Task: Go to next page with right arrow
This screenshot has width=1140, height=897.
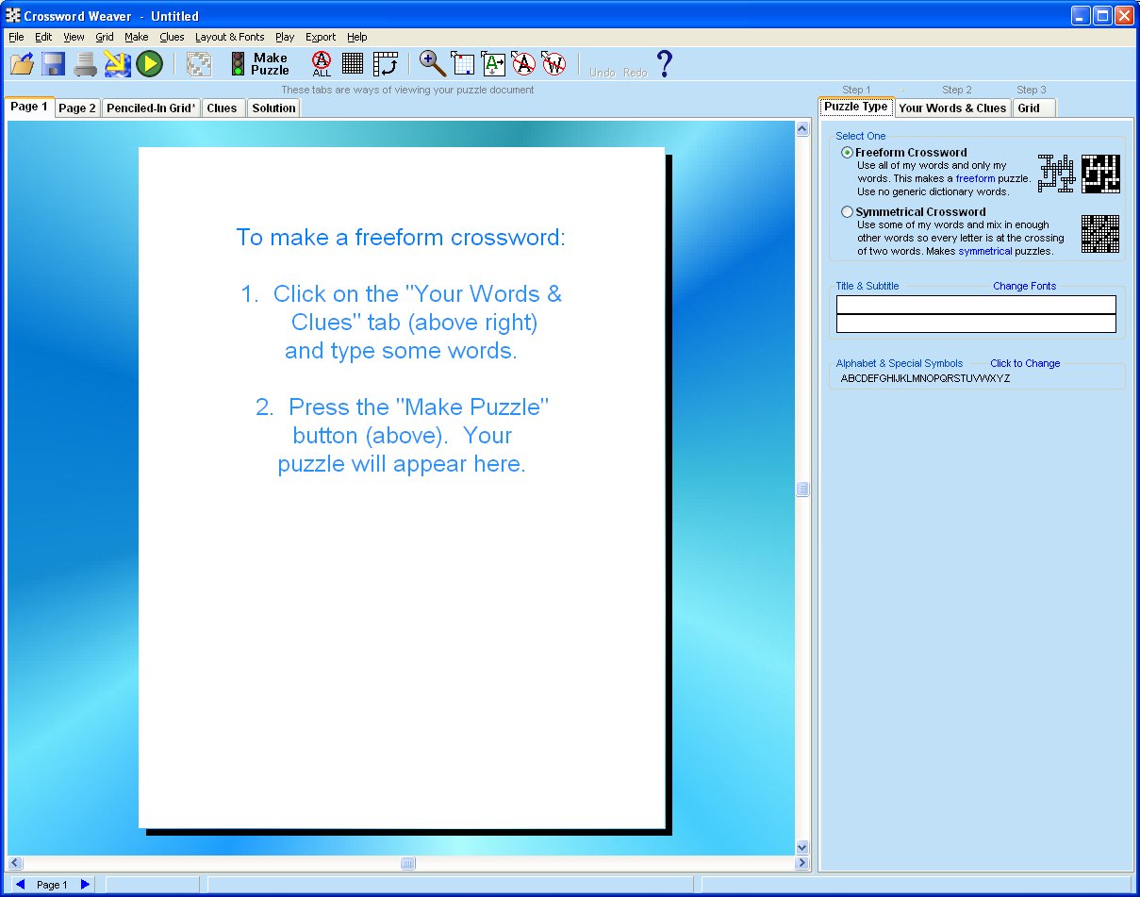Action: click(85, 885)
